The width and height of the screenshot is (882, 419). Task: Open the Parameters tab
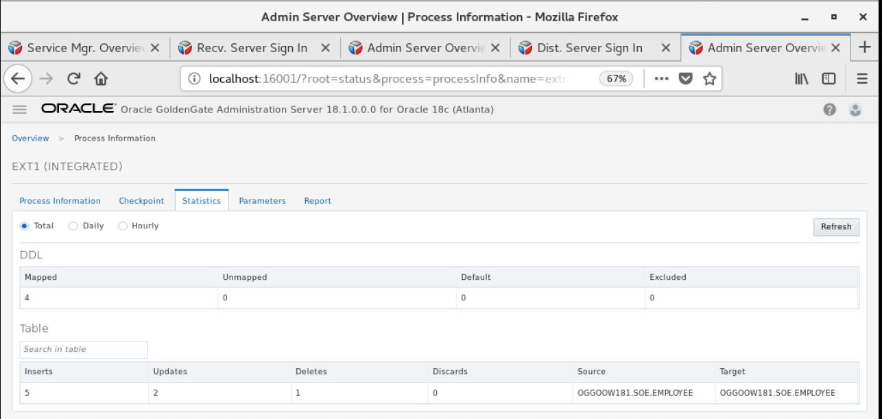(262, 201)
